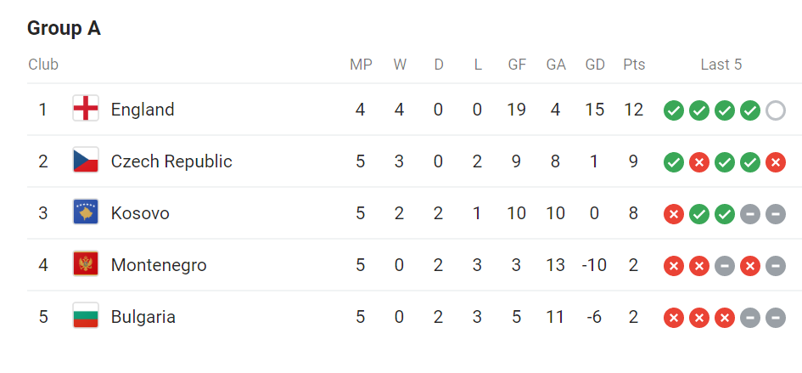Select the Kosovo team name
The height and width of the screenshot is (373, 802).
[140, 213]
